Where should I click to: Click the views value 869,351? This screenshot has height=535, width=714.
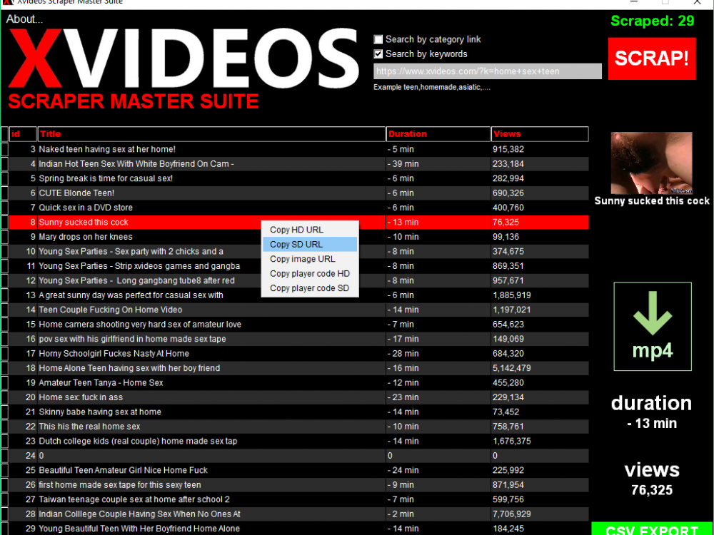click(508, 266)
